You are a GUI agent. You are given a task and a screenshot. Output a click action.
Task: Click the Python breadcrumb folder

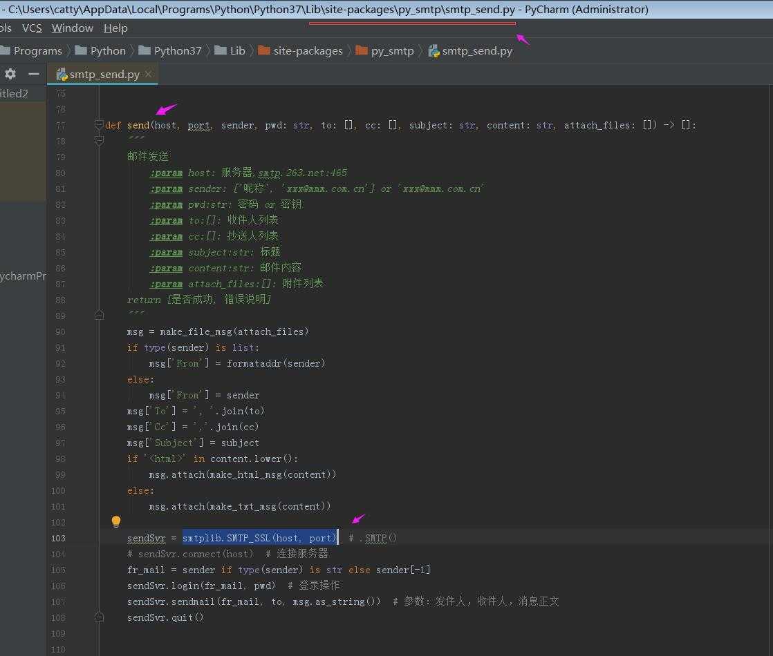[x=101, y=50]
